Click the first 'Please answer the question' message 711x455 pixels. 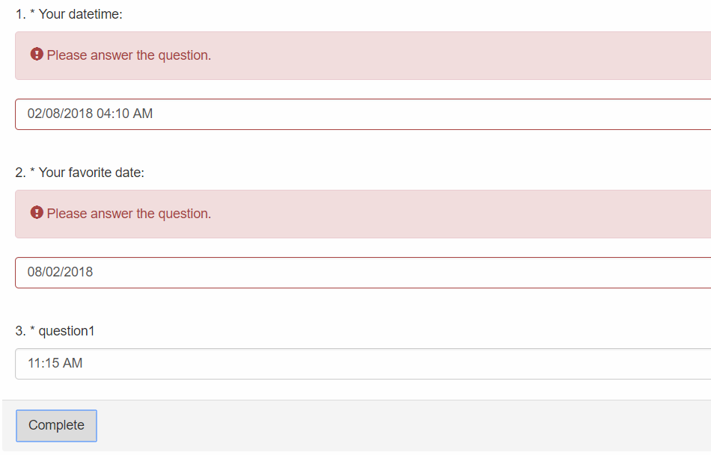coord(128,55)
